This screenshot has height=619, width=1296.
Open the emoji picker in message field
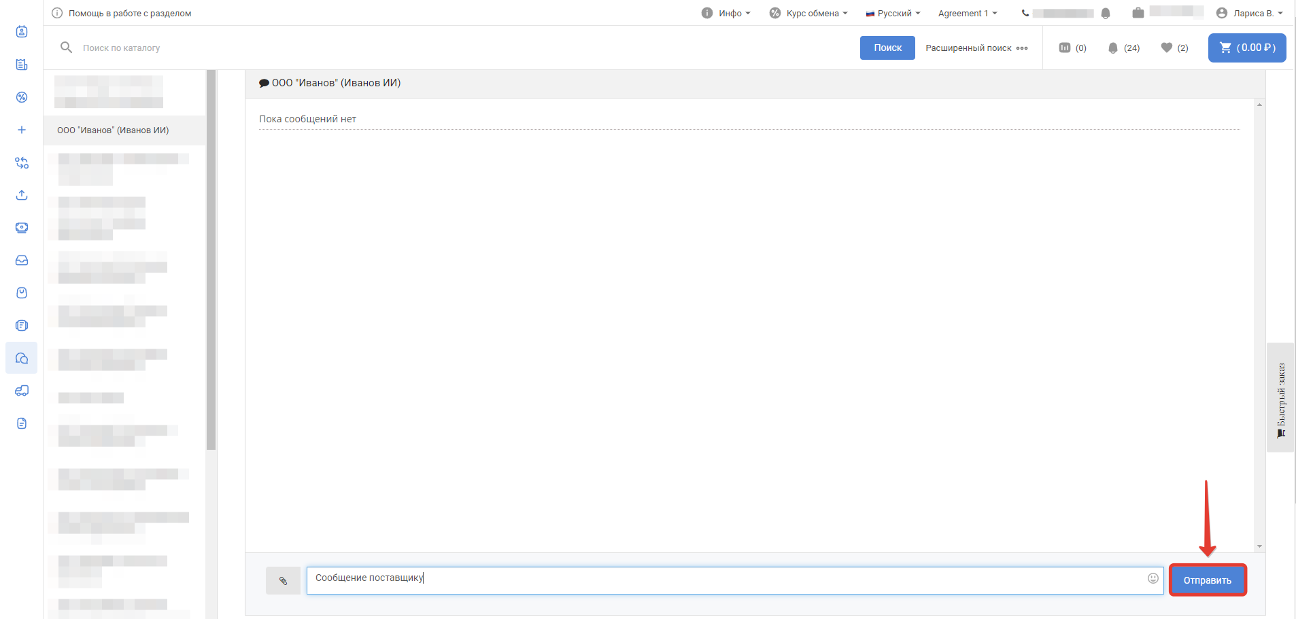1153,578
